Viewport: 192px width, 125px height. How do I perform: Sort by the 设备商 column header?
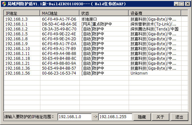pyautogui.click(x=155, y=13)
